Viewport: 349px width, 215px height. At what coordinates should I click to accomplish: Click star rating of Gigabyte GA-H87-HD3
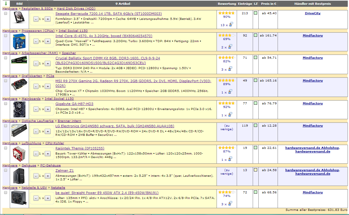(227, 103)
